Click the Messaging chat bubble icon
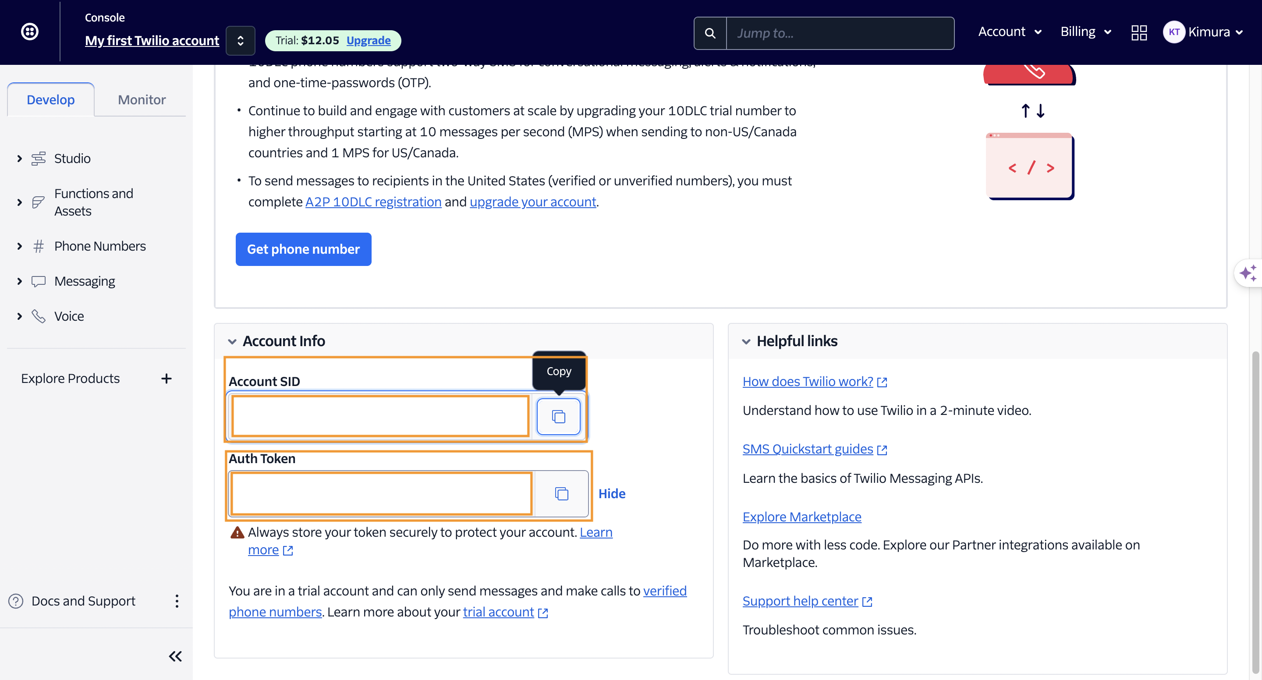This screenshot has height=680, width=1262. (39, 281)
